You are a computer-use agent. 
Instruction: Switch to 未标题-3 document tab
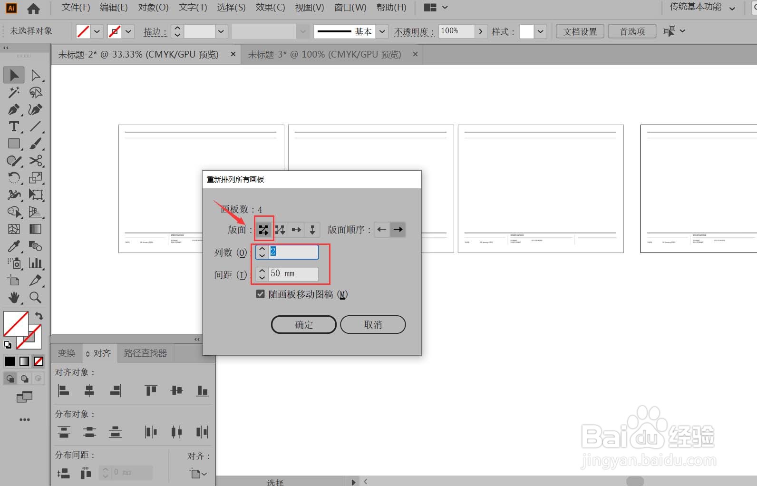click(325, 55)
